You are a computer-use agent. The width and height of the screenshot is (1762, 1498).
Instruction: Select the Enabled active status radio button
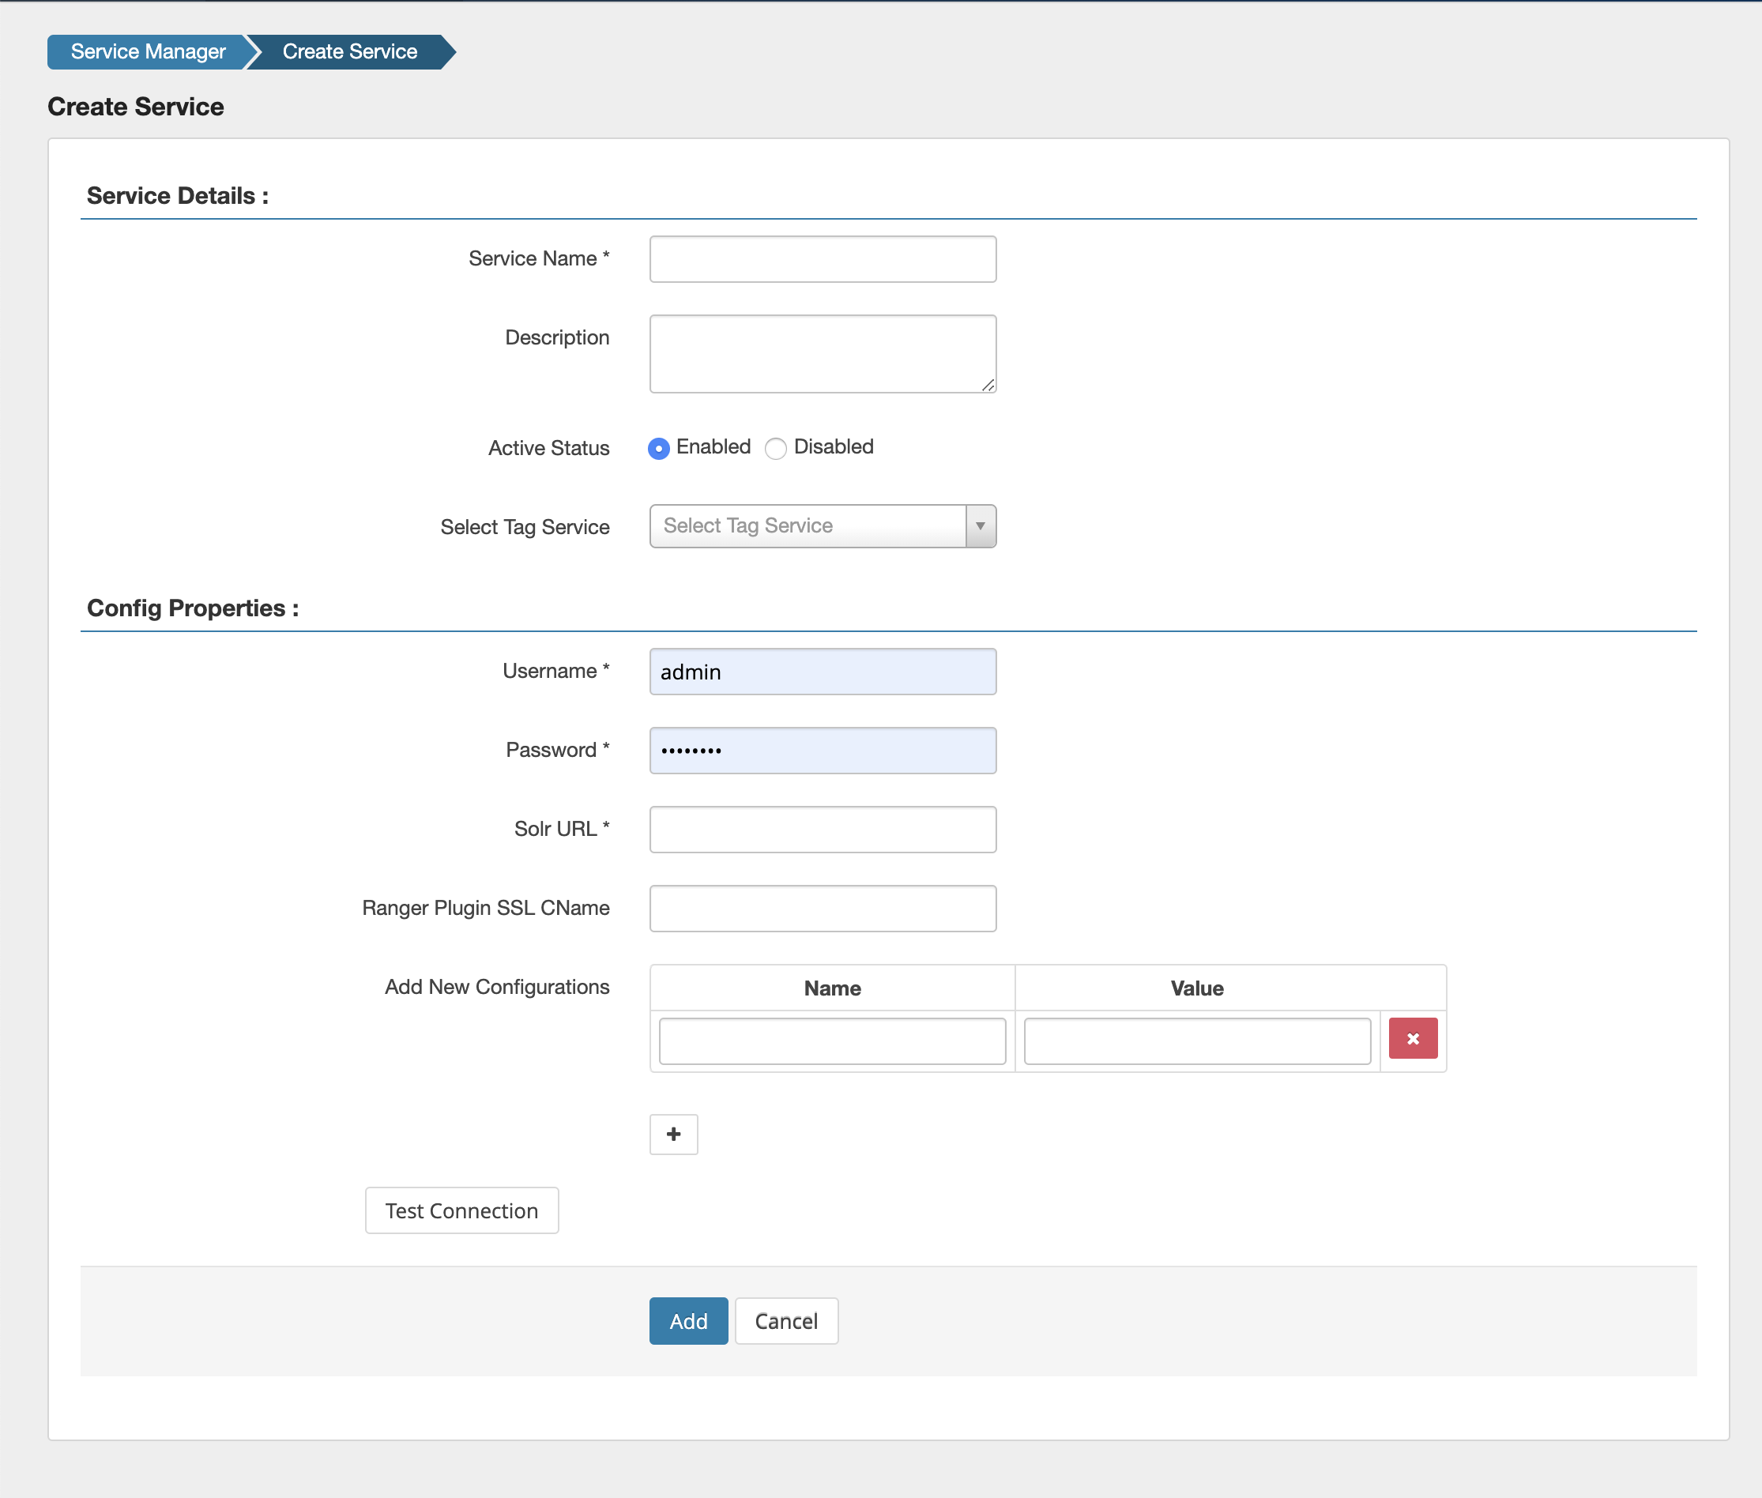(659, 449)
